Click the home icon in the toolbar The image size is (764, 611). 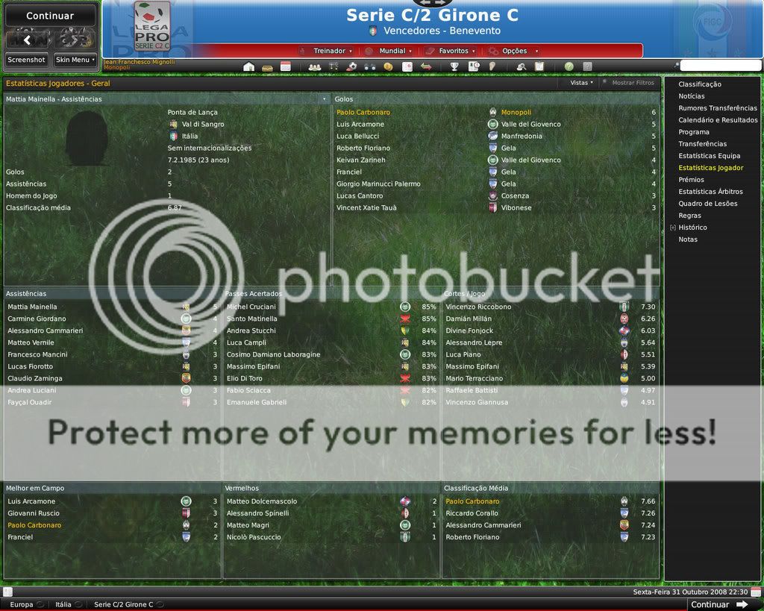tap(249, 66)
